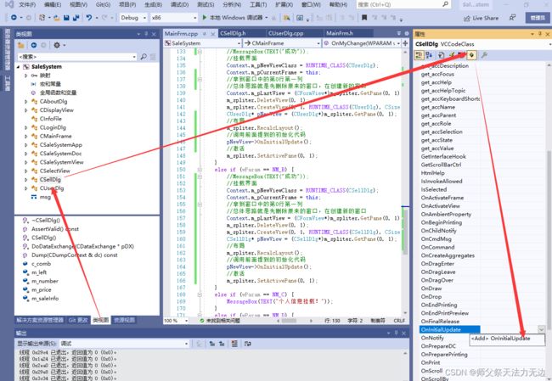This screenshot has height=381, width=552.
Task: Click the Save All toolbar icon
Action: (76, 18)
